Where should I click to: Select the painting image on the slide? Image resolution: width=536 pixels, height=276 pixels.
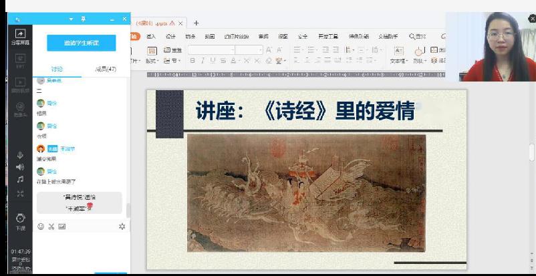pos(306,193)
